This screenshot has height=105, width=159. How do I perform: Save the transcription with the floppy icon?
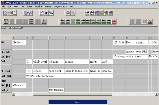[14, 13]
